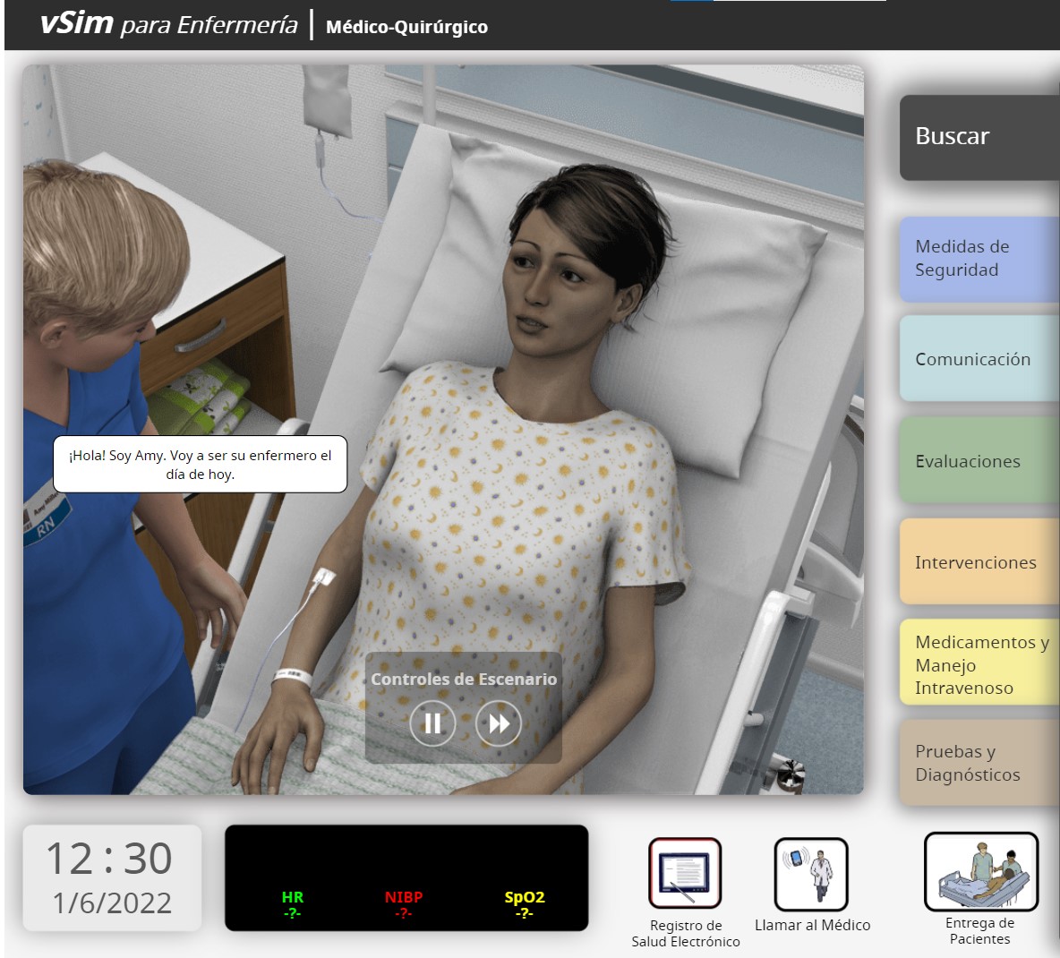The height and width of the screenshot is (958, 1060).
Task: Expand the Comunicación menu
Action: click(x=979, y=359)
